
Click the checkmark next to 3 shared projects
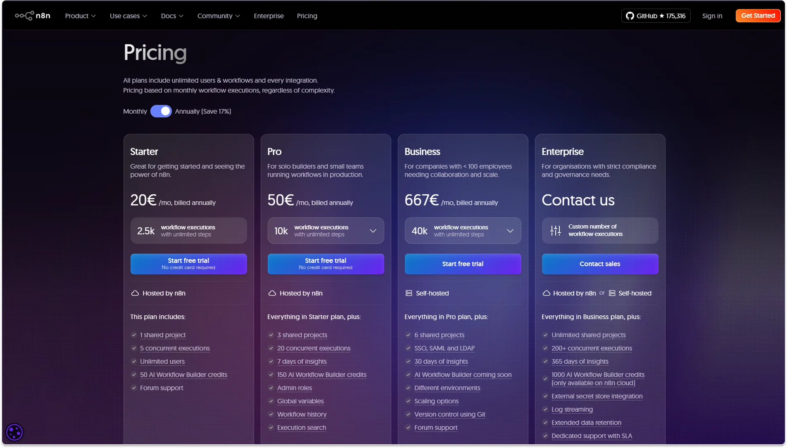click(x=271, y=335)
